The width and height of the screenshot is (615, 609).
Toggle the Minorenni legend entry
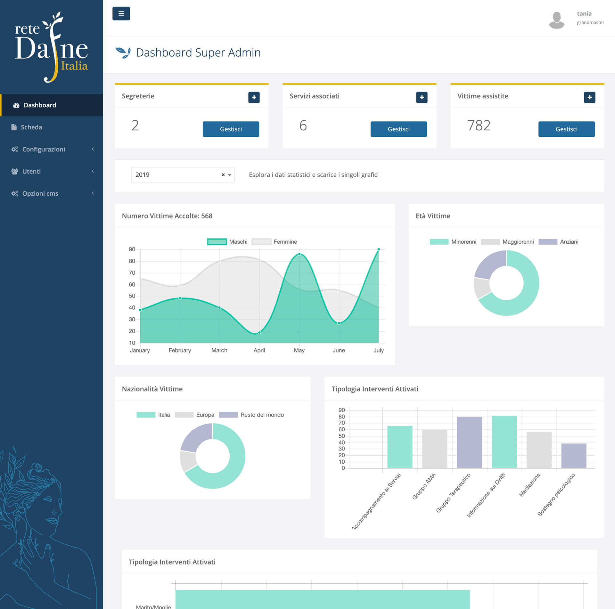pos(453,242)
